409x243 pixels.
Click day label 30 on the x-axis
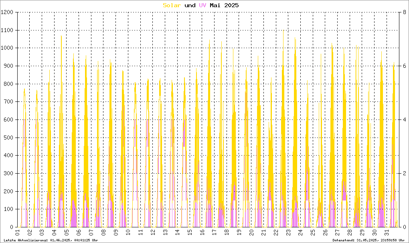(x=374, y=232)
